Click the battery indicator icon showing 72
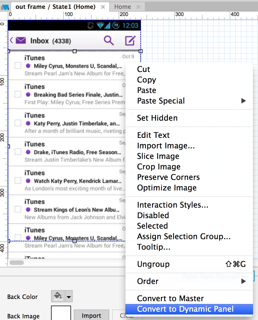Viewport: 258px width, 320px height. [x=116, y=25]
